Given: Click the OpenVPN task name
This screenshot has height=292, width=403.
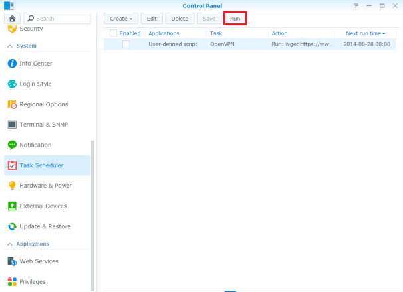Looking at the screenshot, I should [222, 44].
